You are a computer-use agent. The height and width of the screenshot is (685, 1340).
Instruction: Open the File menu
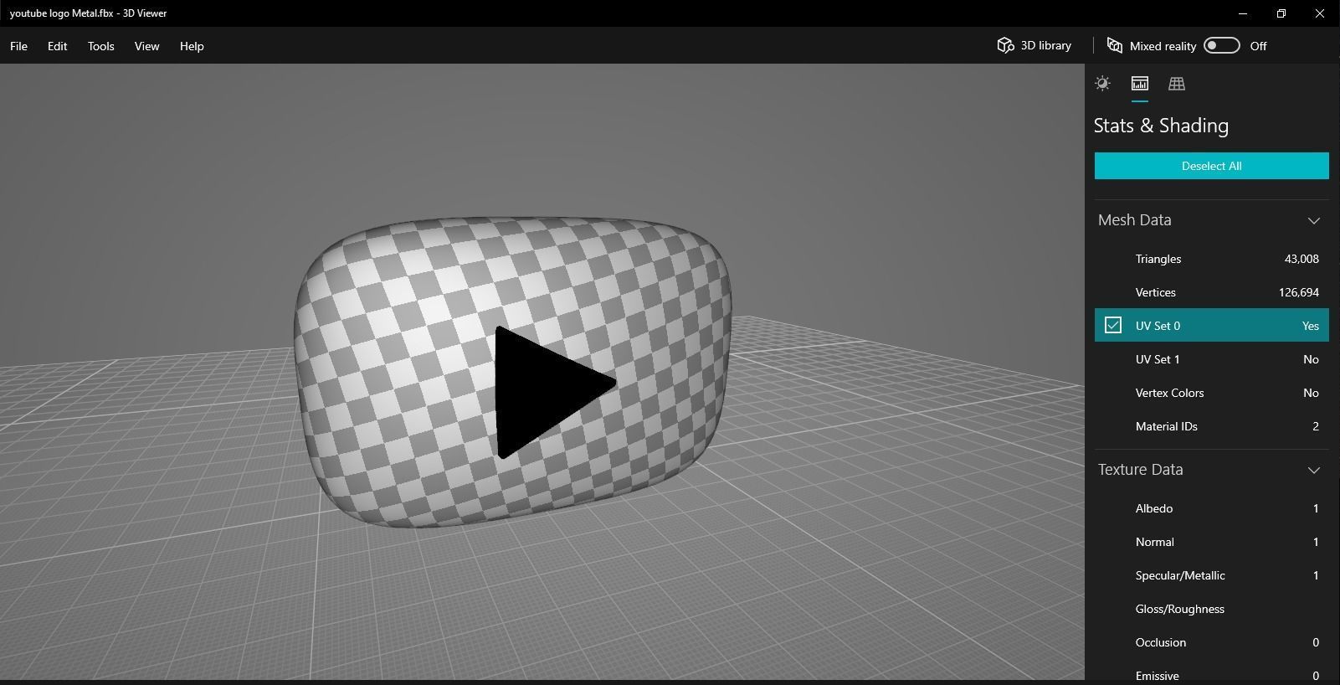[x=18, y=46]
